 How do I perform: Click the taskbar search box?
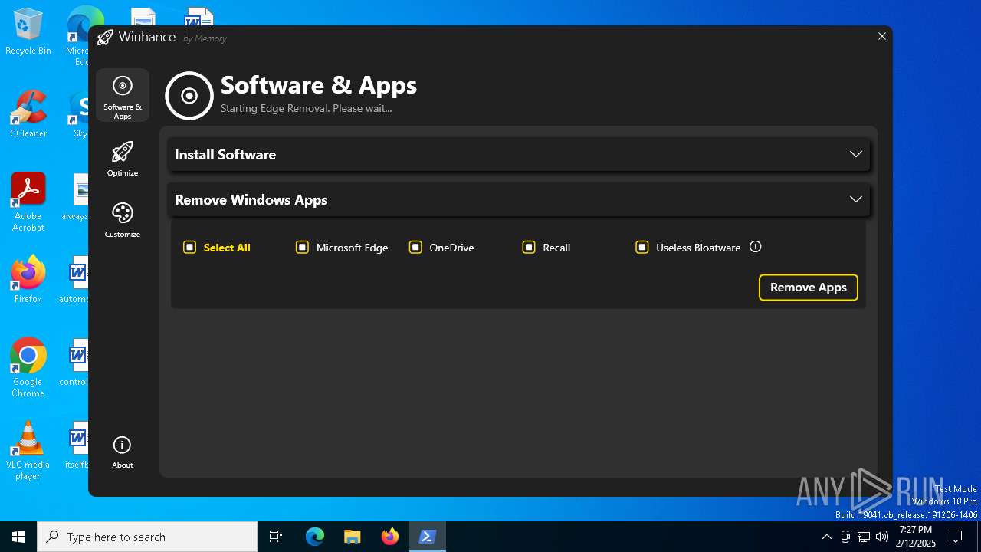click(x=147, y=537)
